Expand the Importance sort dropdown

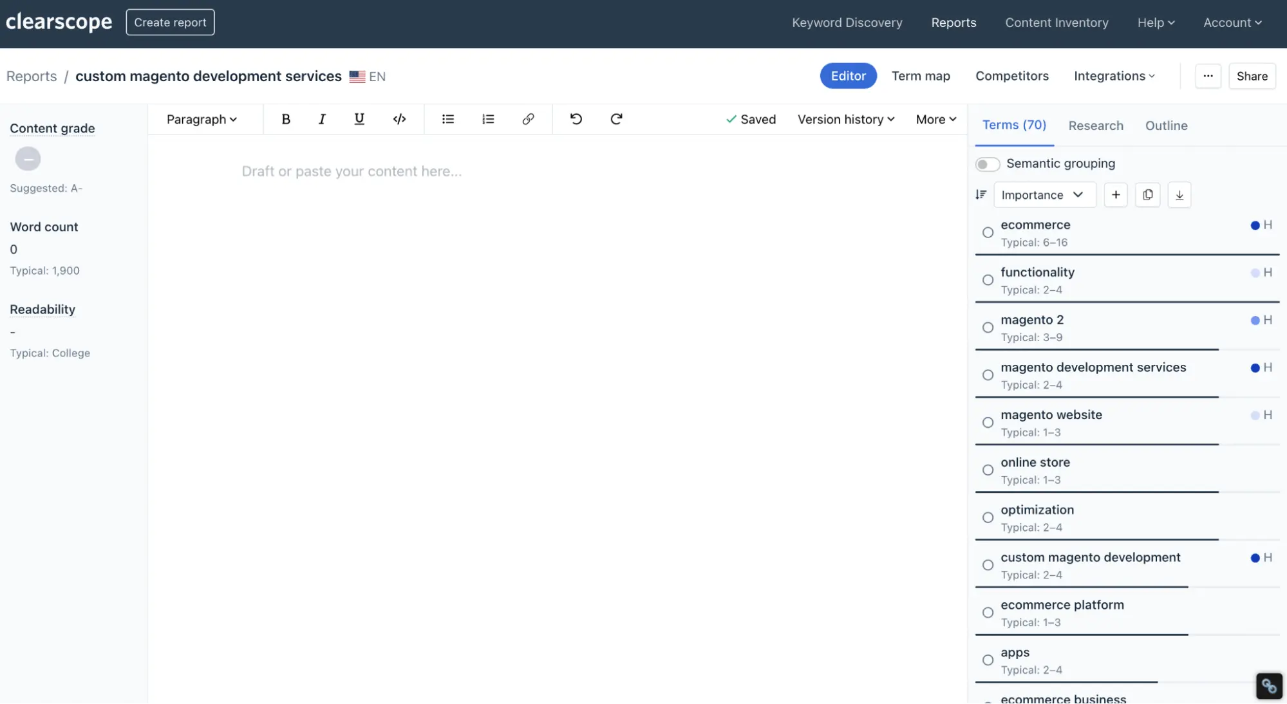pyautogui.click(x=1044, y=195)
